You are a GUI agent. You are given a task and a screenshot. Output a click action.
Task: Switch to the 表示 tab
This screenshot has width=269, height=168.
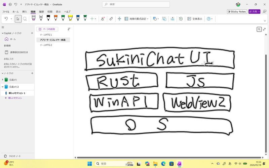click(x=58, y=12)
